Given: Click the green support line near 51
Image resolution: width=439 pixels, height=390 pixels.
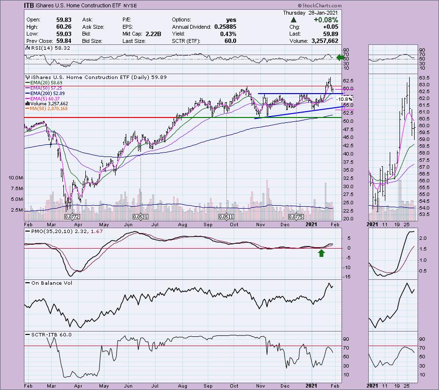Looking at the screenshot, I should (x=261, y=117).
